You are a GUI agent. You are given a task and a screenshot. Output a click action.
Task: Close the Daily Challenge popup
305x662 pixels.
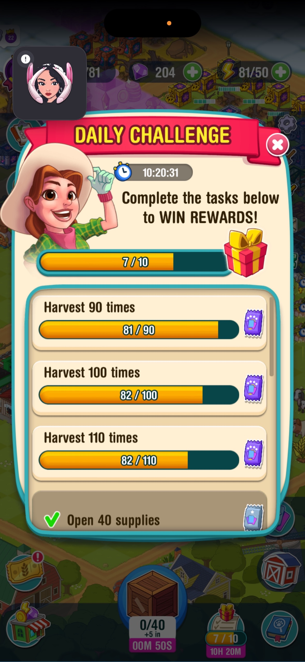click(x=277, y=145)
